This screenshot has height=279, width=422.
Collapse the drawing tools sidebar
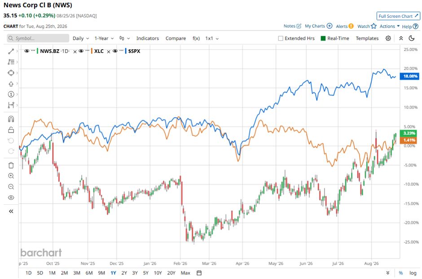[11, 211]
